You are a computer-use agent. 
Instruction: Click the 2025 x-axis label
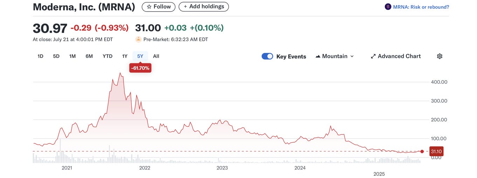379,174
